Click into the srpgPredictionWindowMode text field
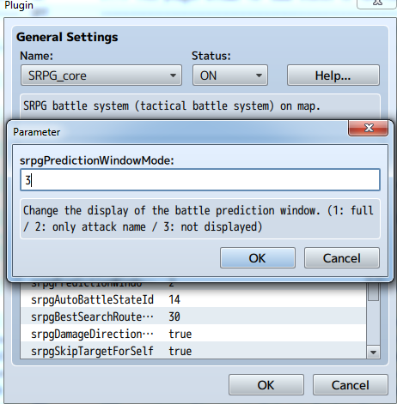 (200, 180)
